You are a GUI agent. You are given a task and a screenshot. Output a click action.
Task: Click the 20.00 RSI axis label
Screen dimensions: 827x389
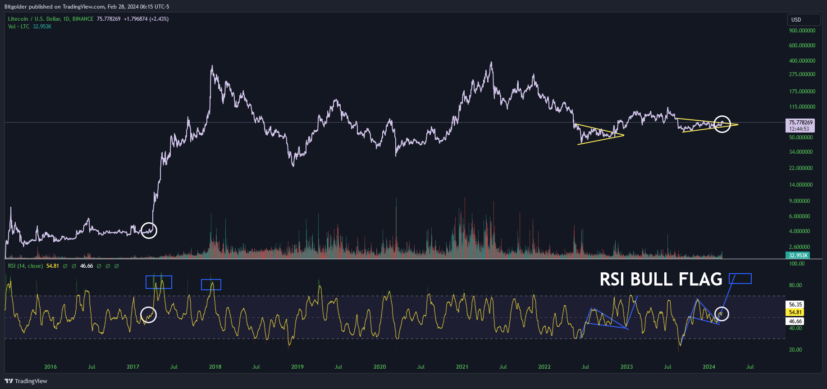click(795, 350)
